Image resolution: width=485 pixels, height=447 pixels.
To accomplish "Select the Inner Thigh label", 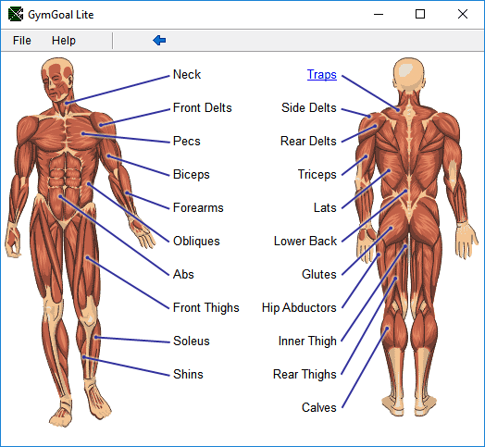I will [307, 341].
